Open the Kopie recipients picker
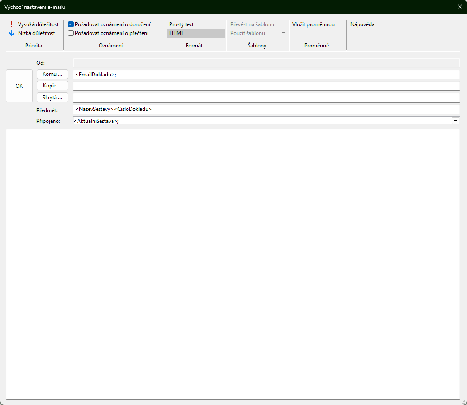467x405 pixels. (52, 86)
